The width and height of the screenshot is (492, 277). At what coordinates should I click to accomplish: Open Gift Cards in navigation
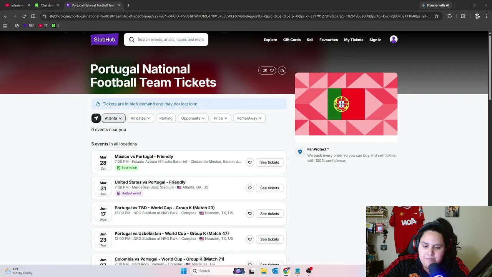coord(292,40)
